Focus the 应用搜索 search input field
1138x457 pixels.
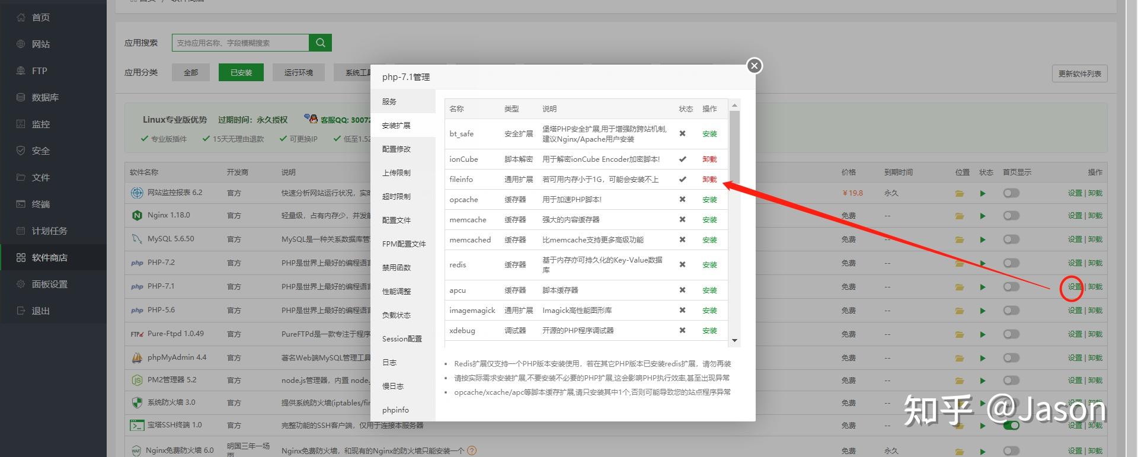[x=241, y=43]
